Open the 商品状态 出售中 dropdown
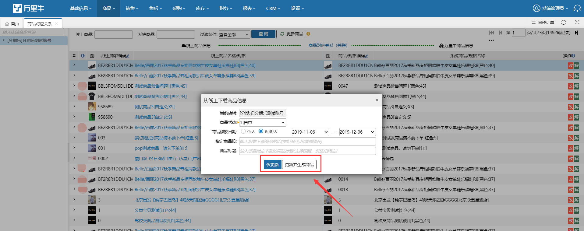Image resolution: width=584 pixels, height=231 pixels. click(x=263, y=122)
